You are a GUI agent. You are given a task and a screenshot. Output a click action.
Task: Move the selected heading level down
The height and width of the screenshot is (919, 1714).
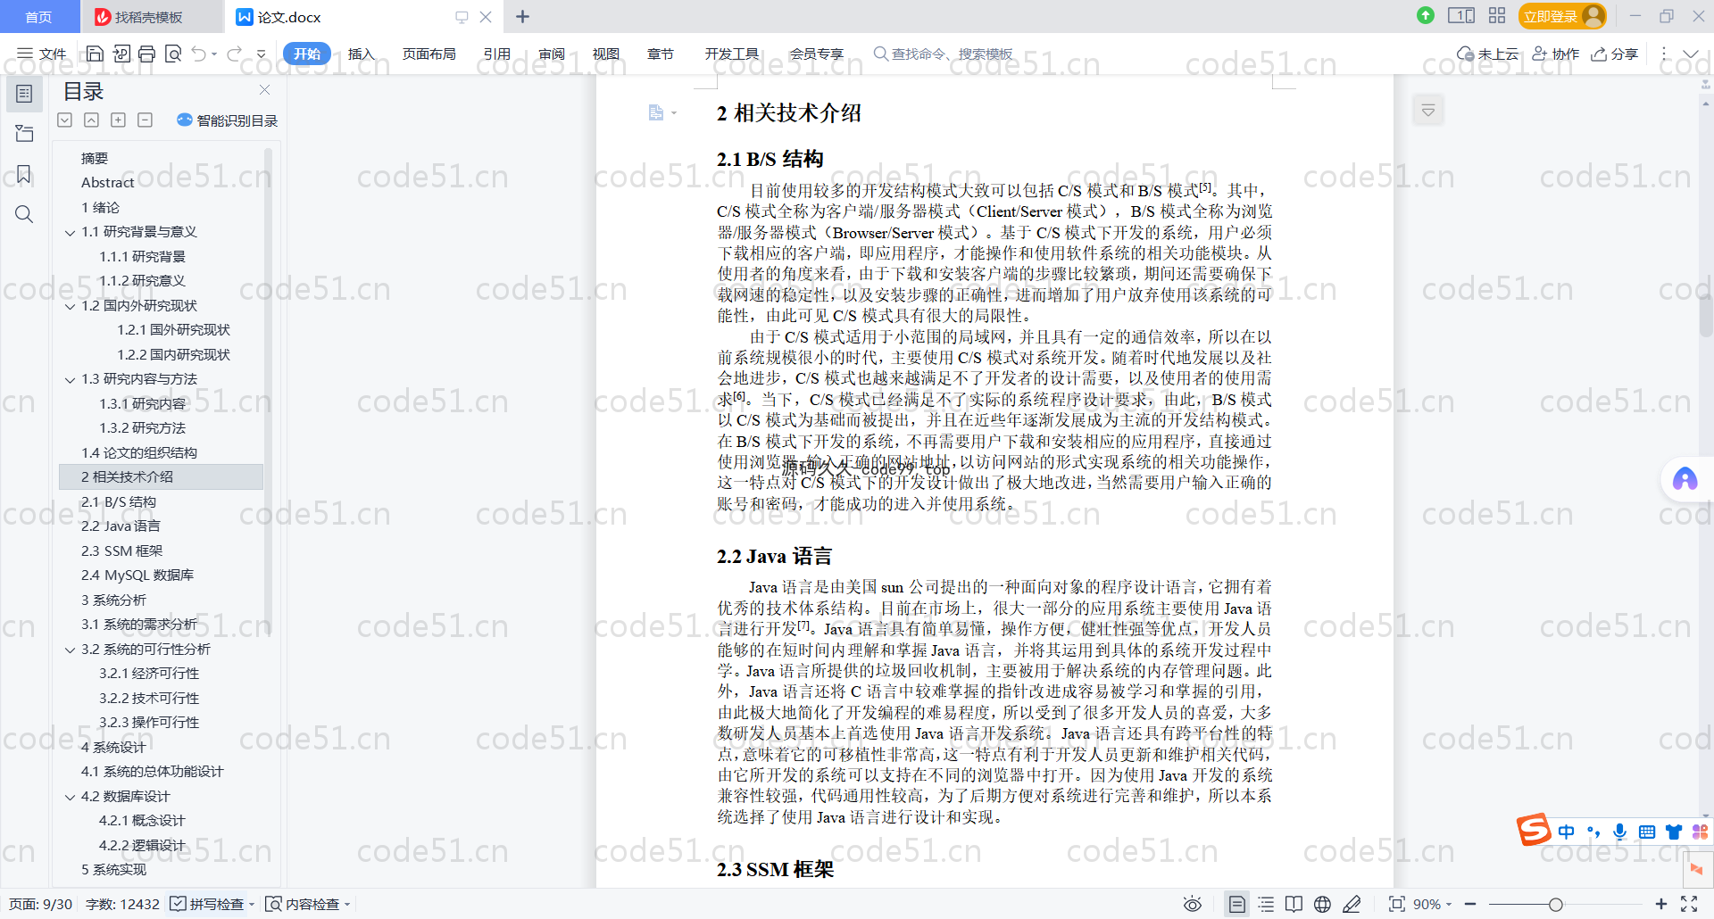click(64, 120)
